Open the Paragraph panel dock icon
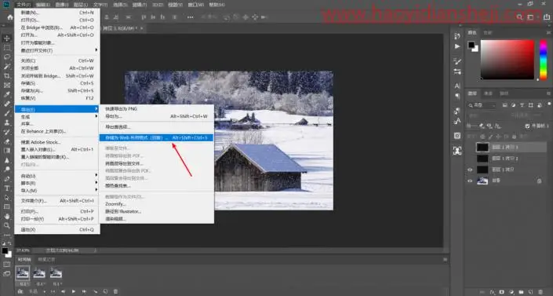The image size is (553, 296). click(457, 96)
